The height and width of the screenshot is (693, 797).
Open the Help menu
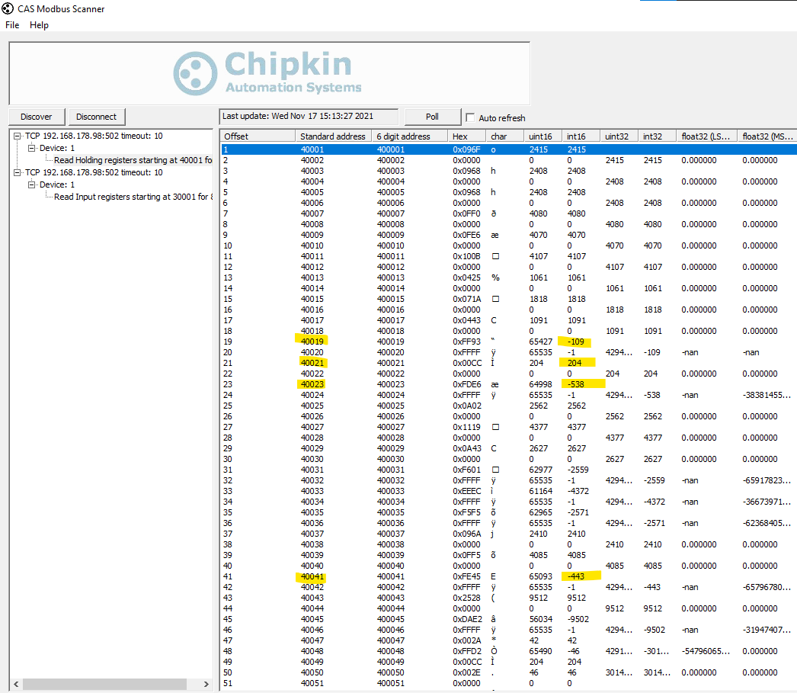pyautogui.click(x=39, y=25)
